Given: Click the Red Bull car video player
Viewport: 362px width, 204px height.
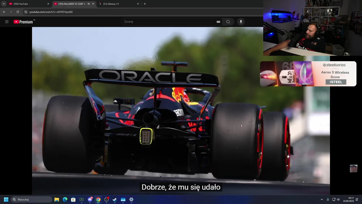Looking at the screenshot, I should (x=181, y=111).
